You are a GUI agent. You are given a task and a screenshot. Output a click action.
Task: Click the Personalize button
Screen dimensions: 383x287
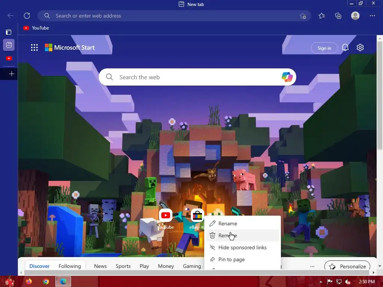tap(347, 266)
